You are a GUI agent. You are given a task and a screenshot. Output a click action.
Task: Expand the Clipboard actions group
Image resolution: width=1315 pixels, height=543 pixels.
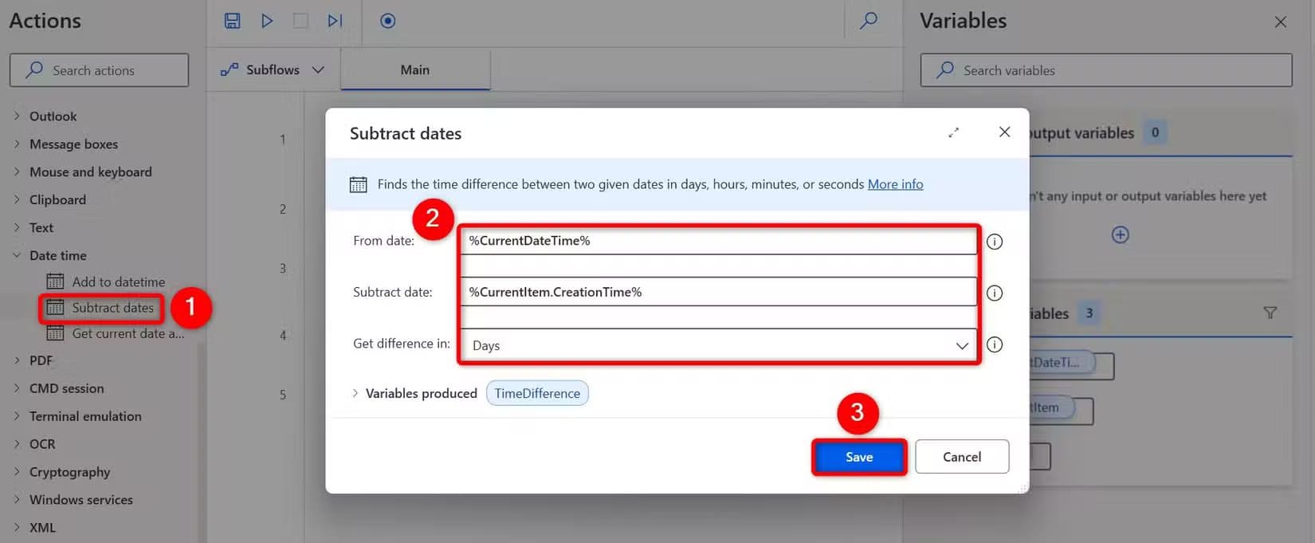(x=17, y=199)
